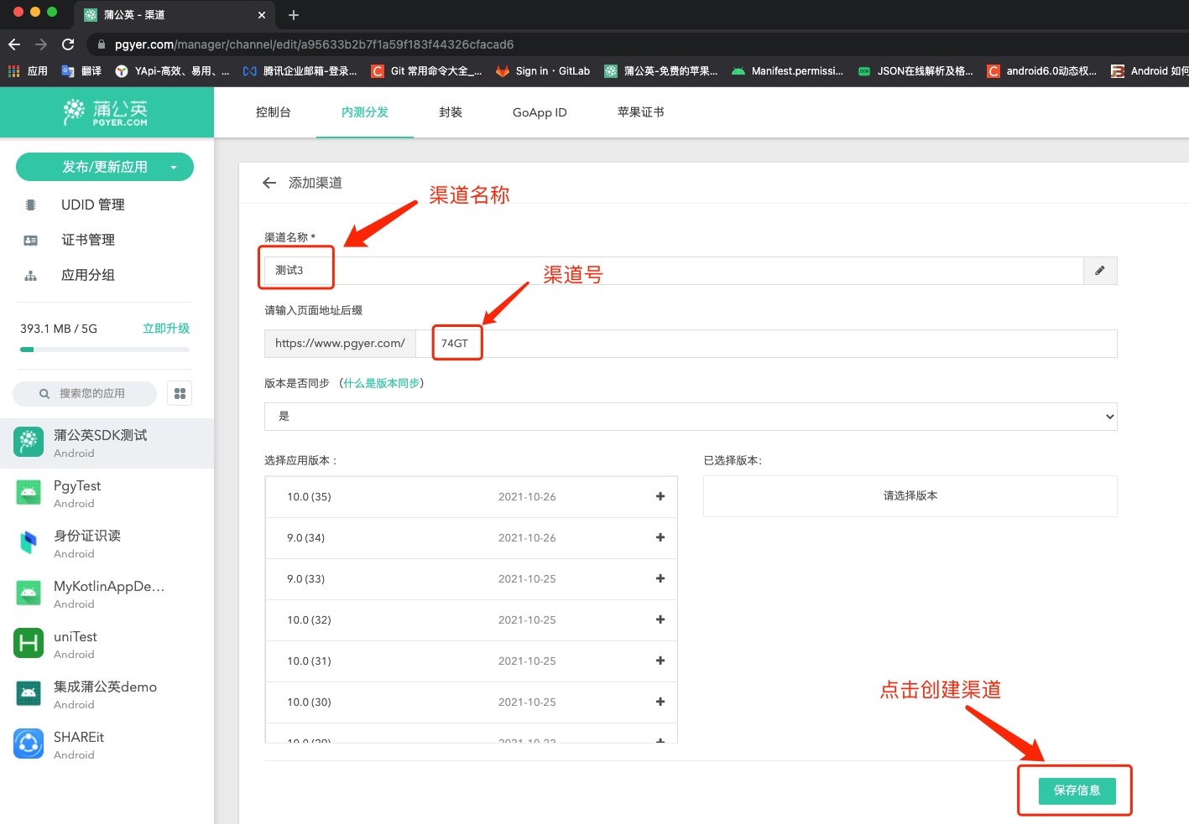Image resolution: width=1189 pixels, height=824 pixels.
Task: Click the storage usage progress bar
Action: point(105,350)
